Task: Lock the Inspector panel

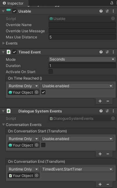Action: 112,3
